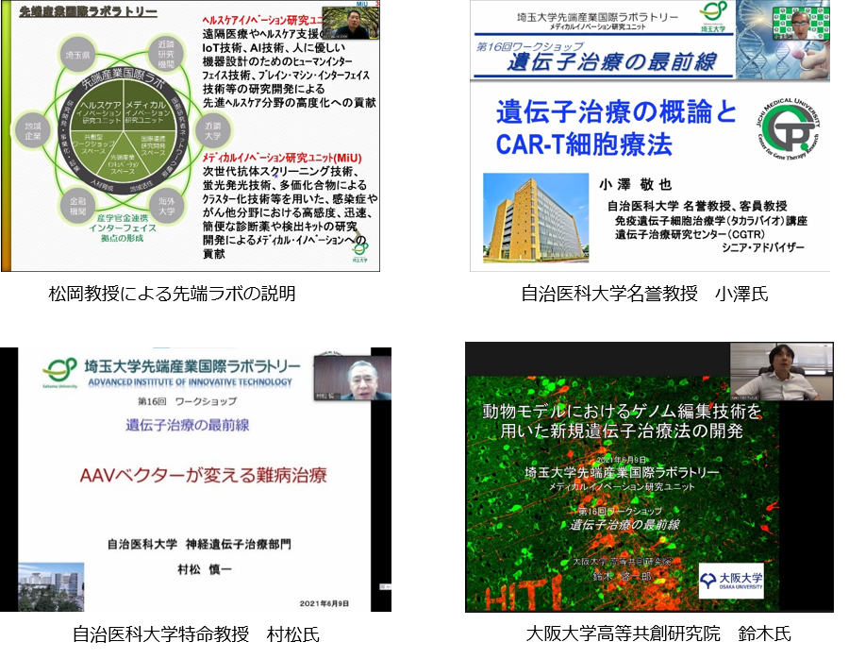The width and height of the screenshot is (849, 659).
Task: Click the speaker name 村松 慎一
Action: (x=205, y=569)
